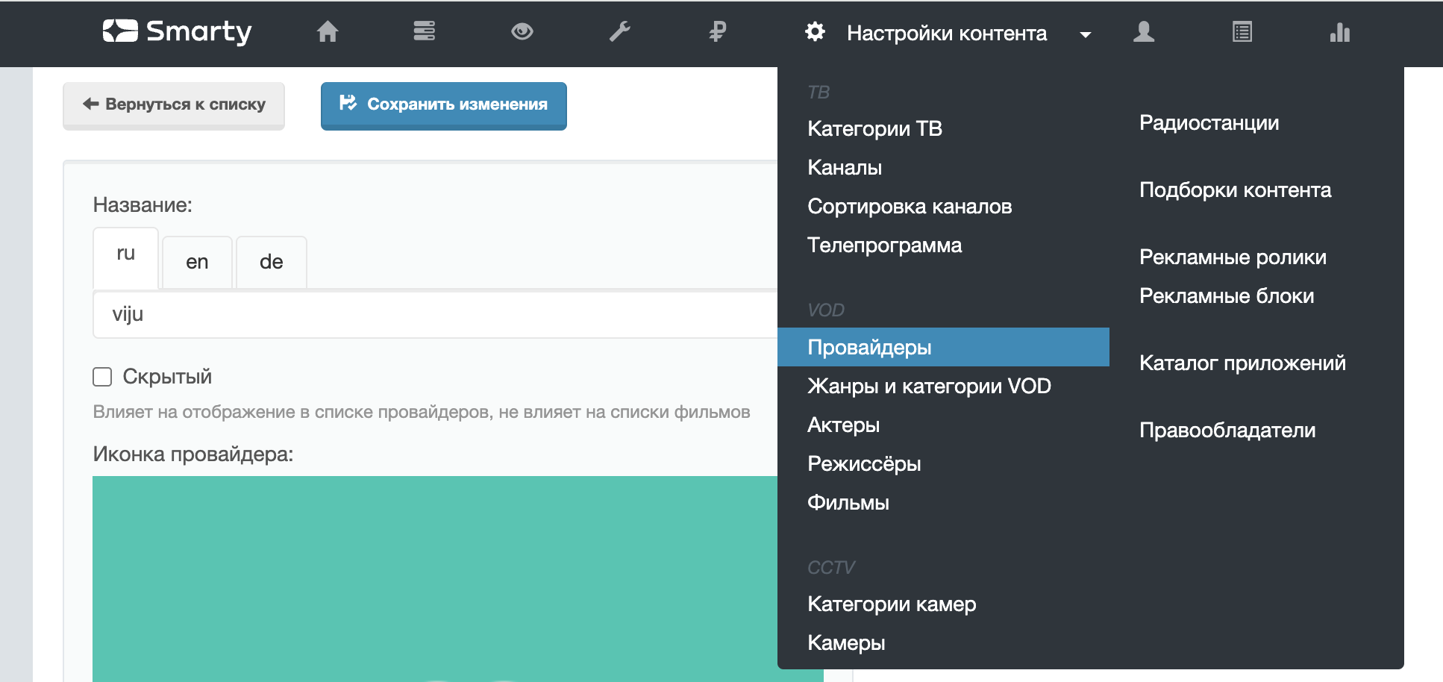Focus the Название field containing viju
The width and height of the screenshot is (1443, 682).
click(x=434, y=314)
